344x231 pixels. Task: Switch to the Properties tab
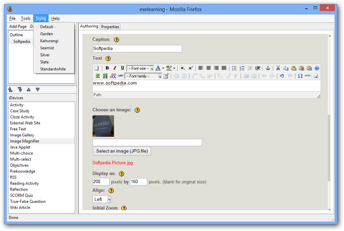click(110, 27)
